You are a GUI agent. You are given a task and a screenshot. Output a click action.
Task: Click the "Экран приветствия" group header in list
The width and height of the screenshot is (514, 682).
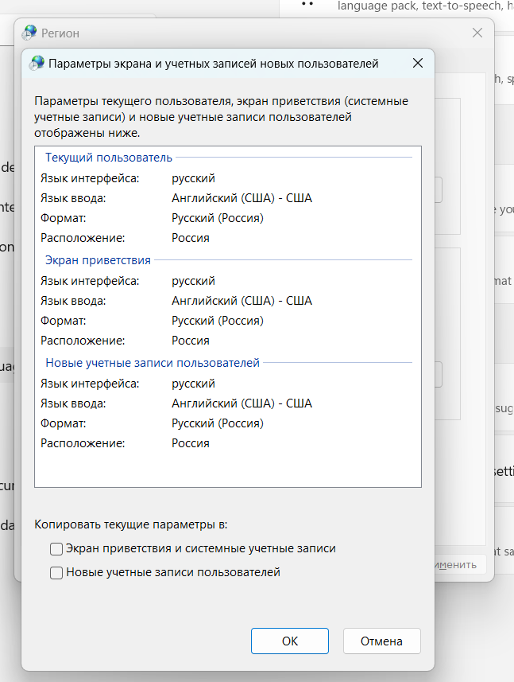tap(98, 260)
